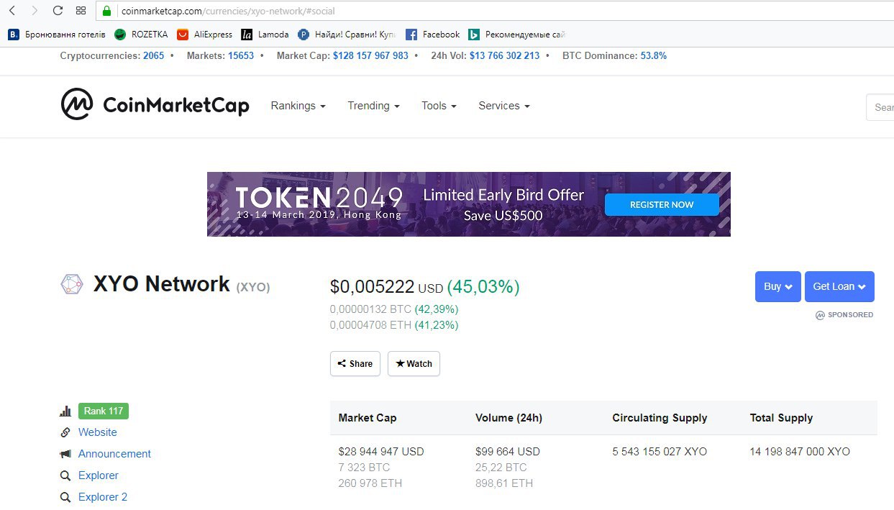Click the $28 944 947 USD value

point(381,452)
